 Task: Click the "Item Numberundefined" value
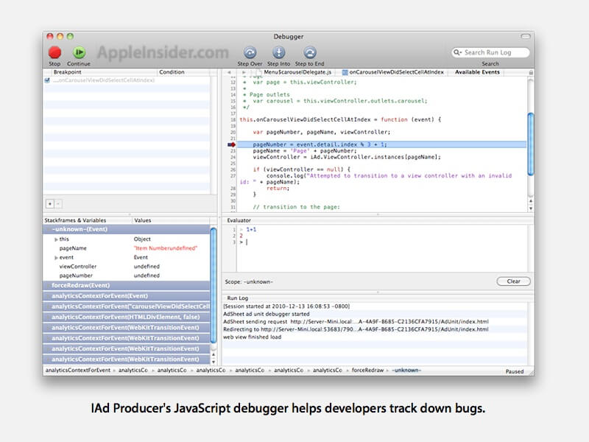(166, 248)
